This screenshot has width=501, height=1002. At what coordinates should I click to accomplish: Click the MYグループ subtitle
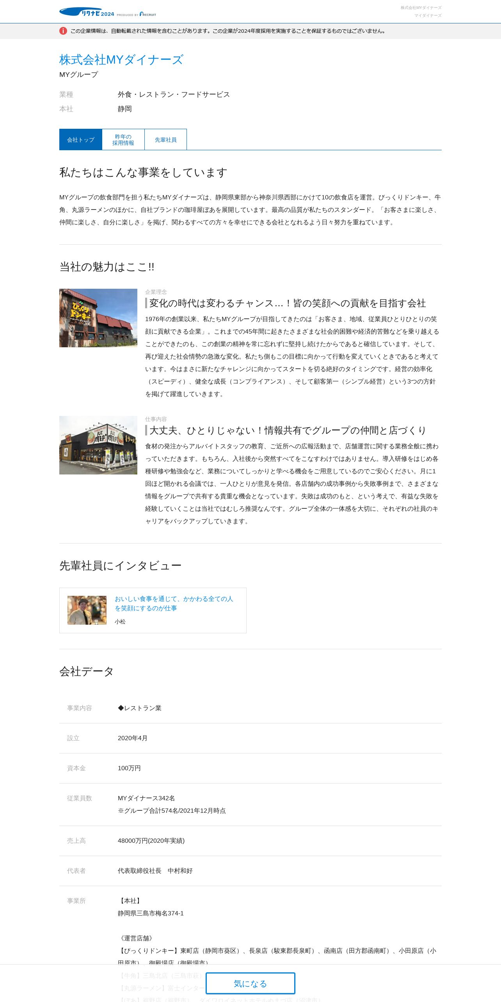pos(79,75)
